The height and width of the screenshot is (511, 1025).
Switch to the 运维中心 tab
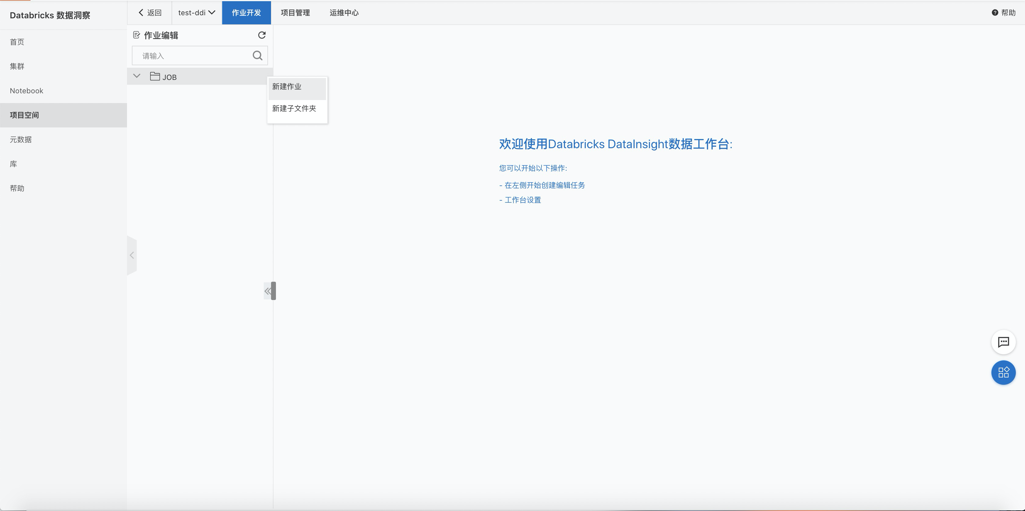(x=344, y=13)
